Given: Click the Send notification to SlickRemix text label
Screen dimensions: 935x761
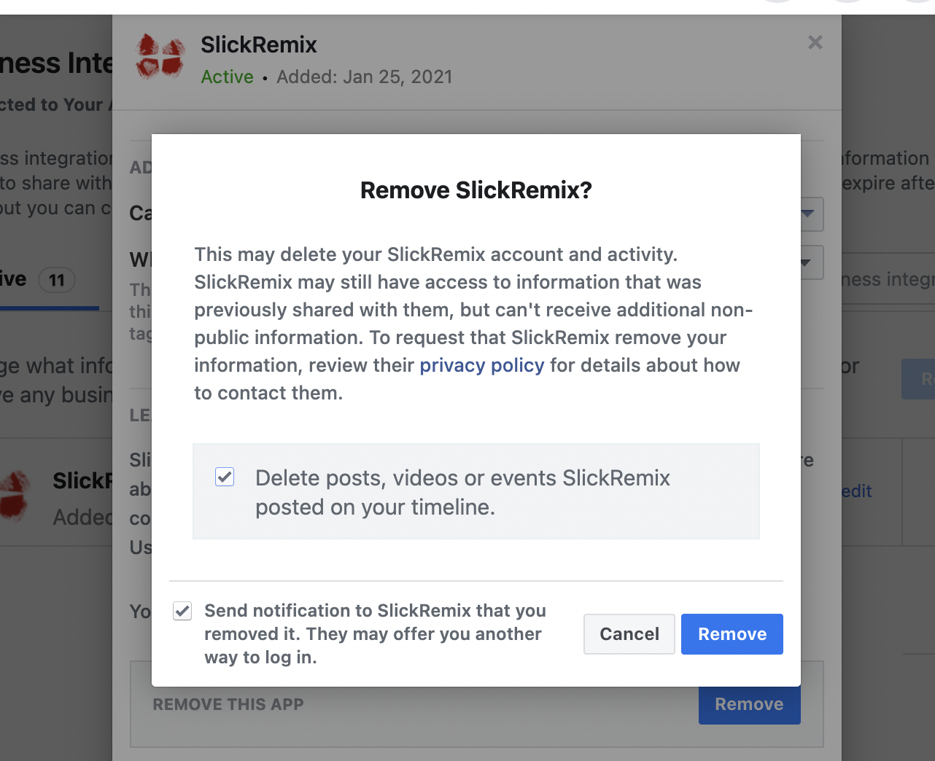Looking at the screenshot, I should click(376, 634).
